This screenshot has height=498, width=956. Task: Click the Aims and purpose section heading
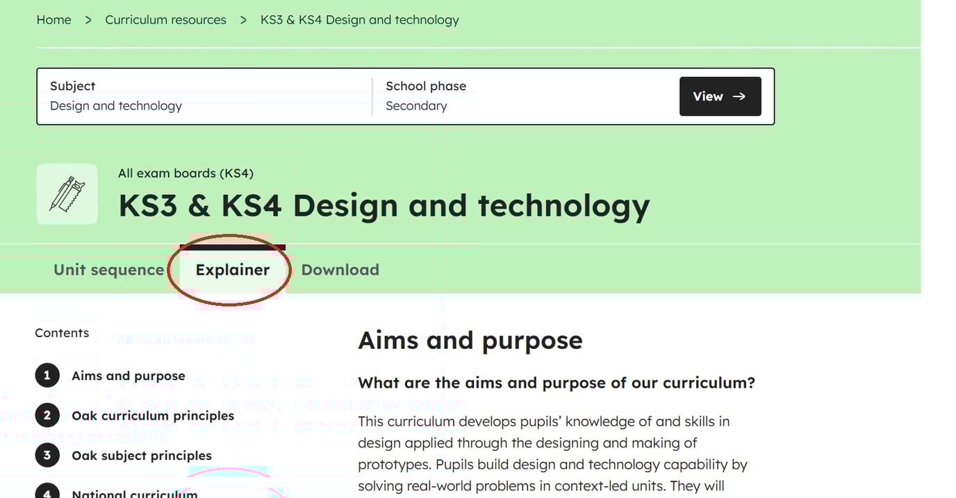pos(470,340)
